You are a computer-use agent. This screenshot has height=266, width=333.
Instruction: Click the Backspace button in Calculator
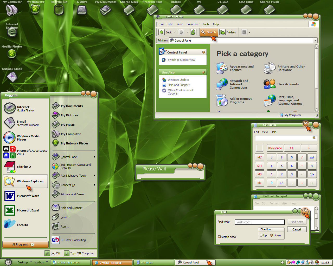pos(275,148)
